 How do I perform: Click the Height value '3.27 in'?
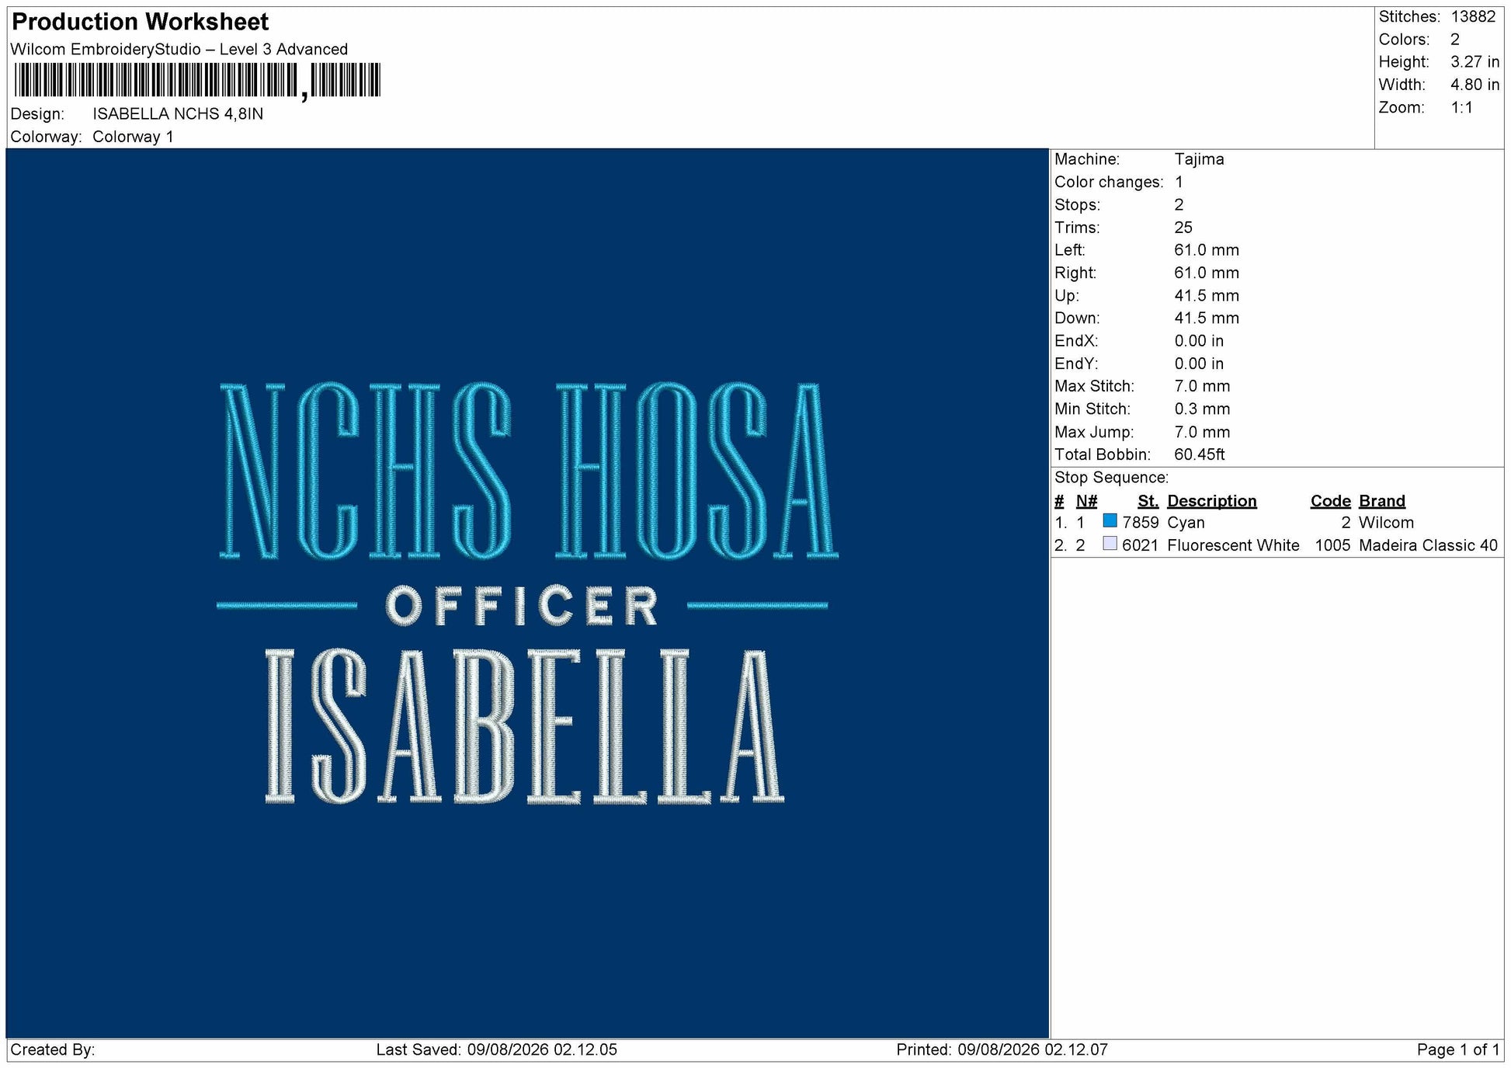click(x=1475, y=61)
